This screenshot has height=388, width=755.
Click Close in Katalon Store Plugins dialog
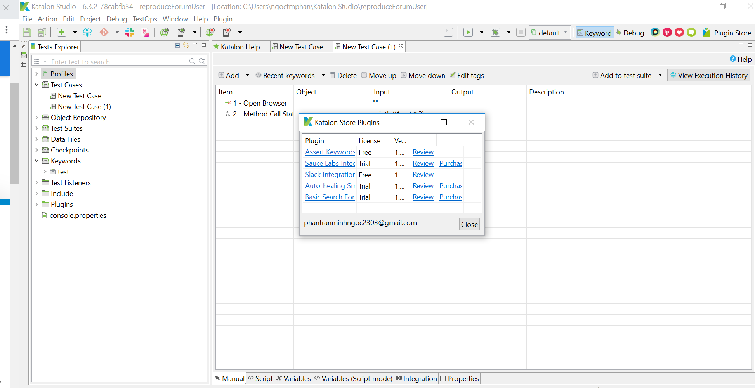[469, 224]
